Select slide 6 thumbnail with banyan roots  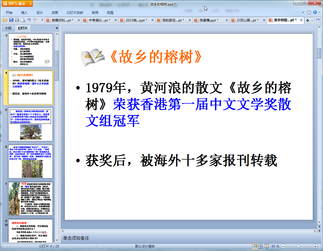pyautogui.click(x=30, y=161)
